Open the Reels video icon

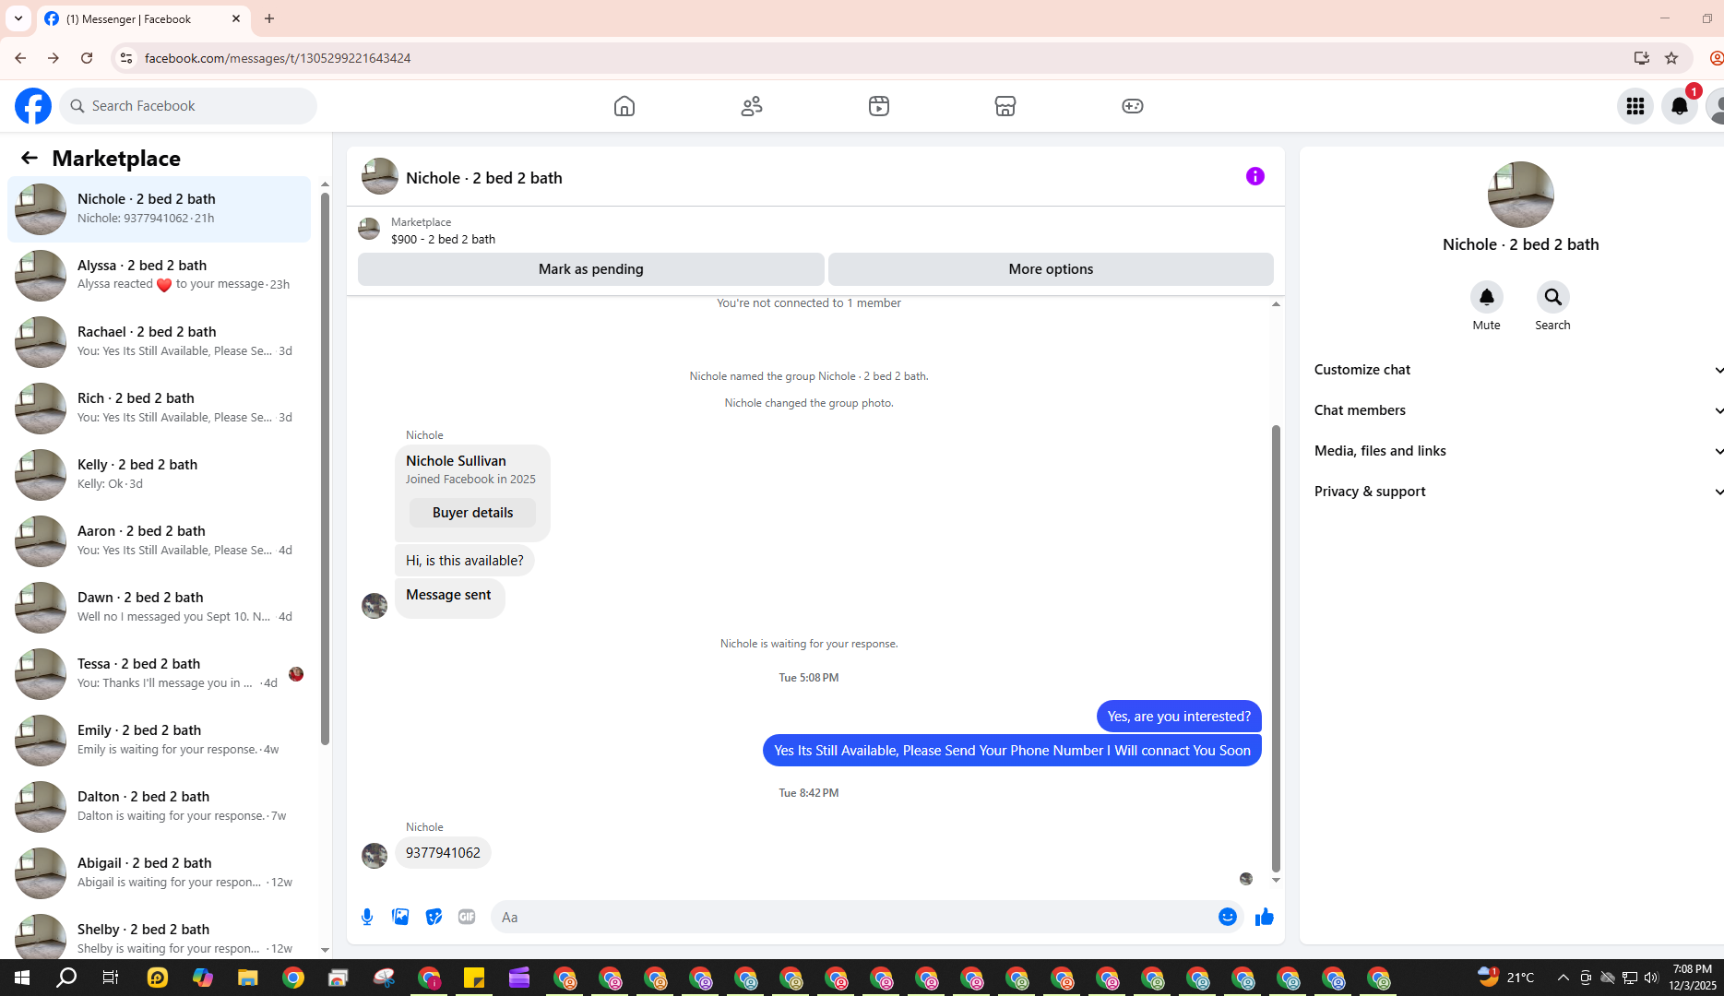pyautogui.click(x=879, y=106)
